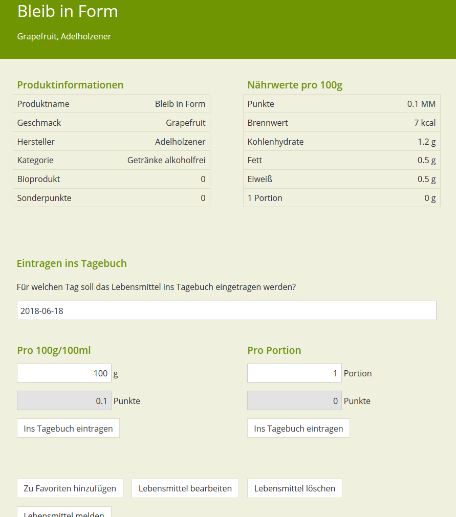The image size is (456, 517).
Task: Click the 'Sonderpunkte' row label
Action: pyautogui.click(x=44, y=198)
